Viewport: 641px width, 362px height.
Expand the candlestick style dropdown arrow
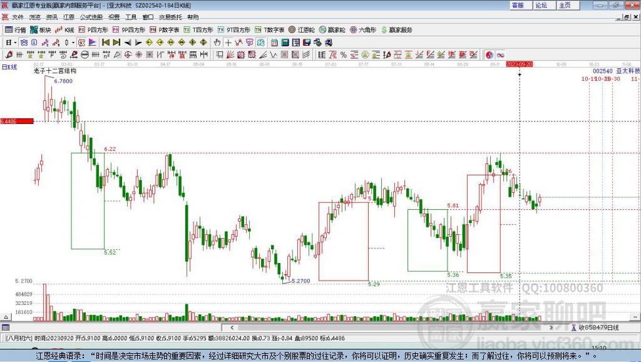click(73, 43)
